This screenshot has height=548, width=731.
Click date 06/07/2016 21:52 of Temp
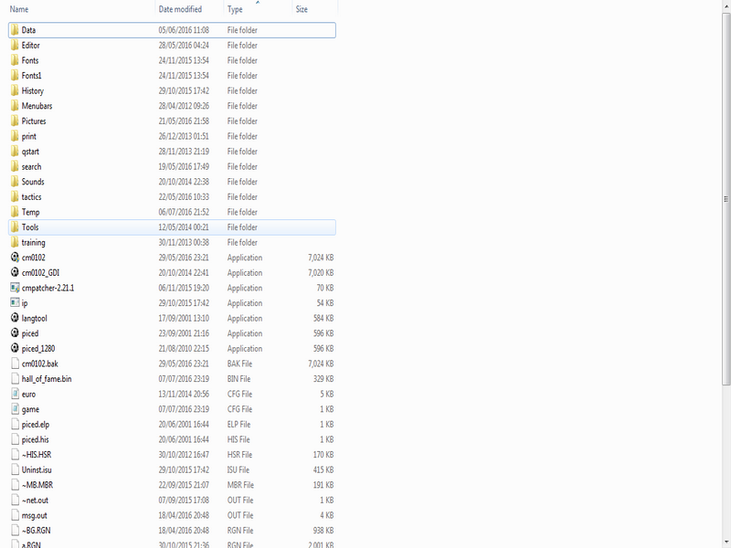pos(184,212)
